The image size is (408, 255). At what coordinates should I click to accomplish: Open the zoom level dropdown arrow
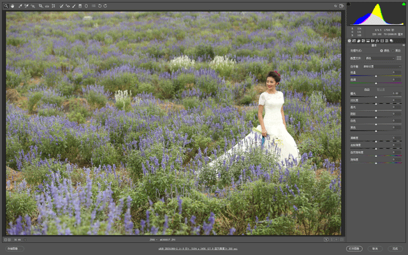(25, 240)
